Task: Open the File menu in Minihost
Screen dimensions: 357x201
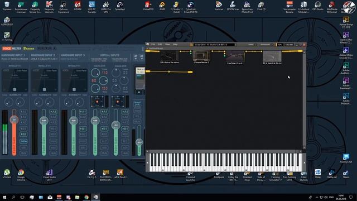Action: (x=153, y=45)
